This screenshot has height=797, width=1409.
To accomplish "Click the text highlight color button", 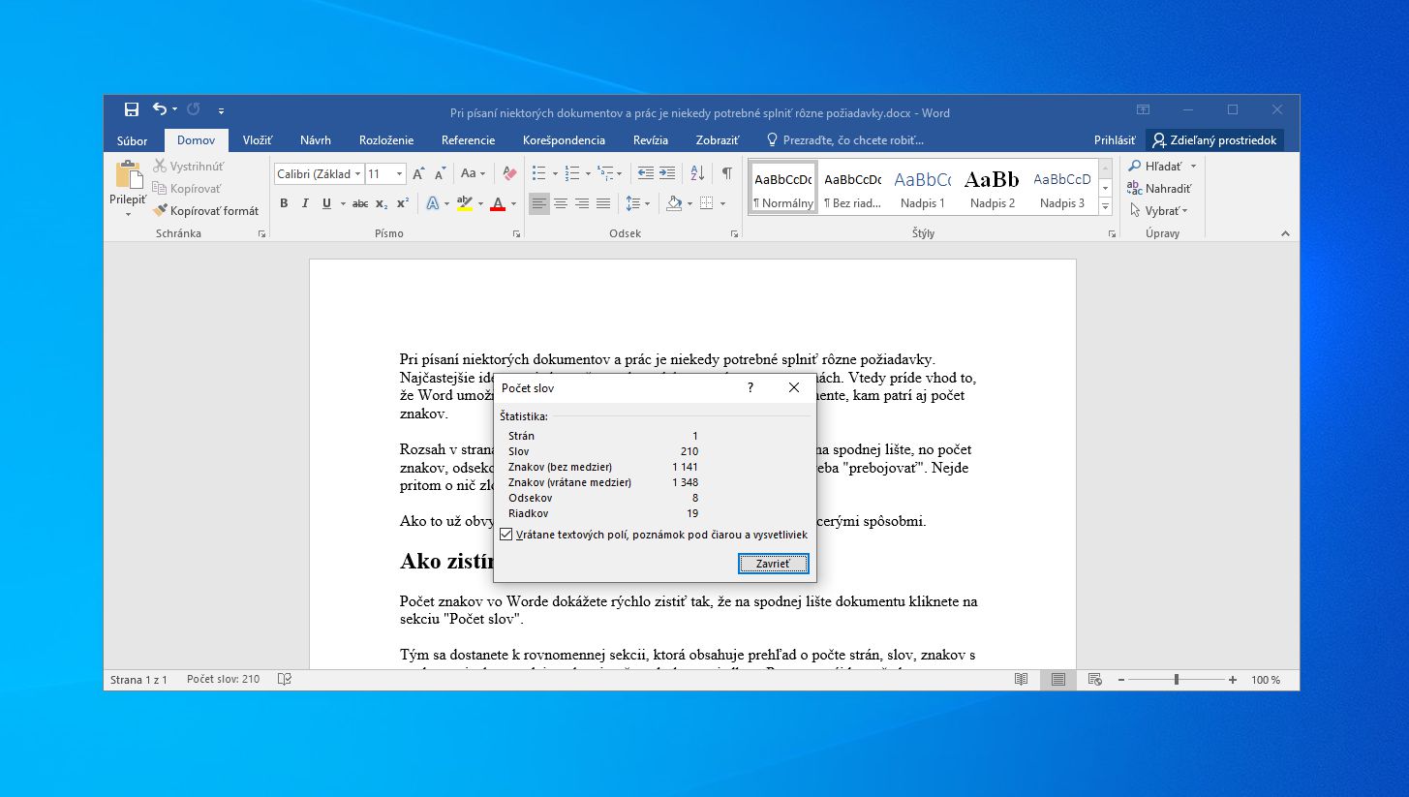I will (464, 203).
